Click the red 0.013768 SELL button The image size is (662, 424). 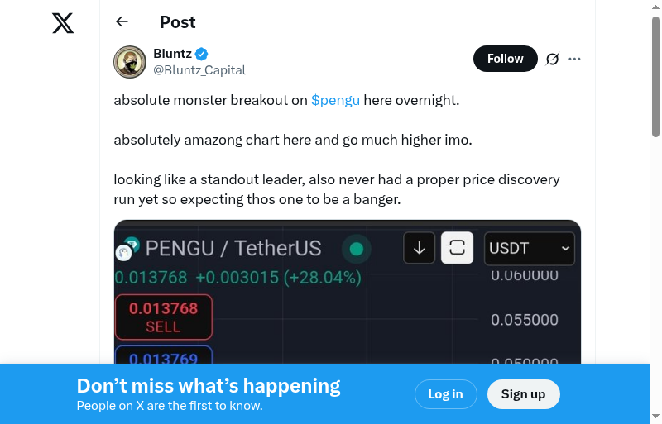[x=163, y=317]
